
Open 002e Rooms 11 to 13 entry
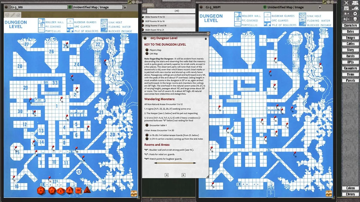[168, 17]
